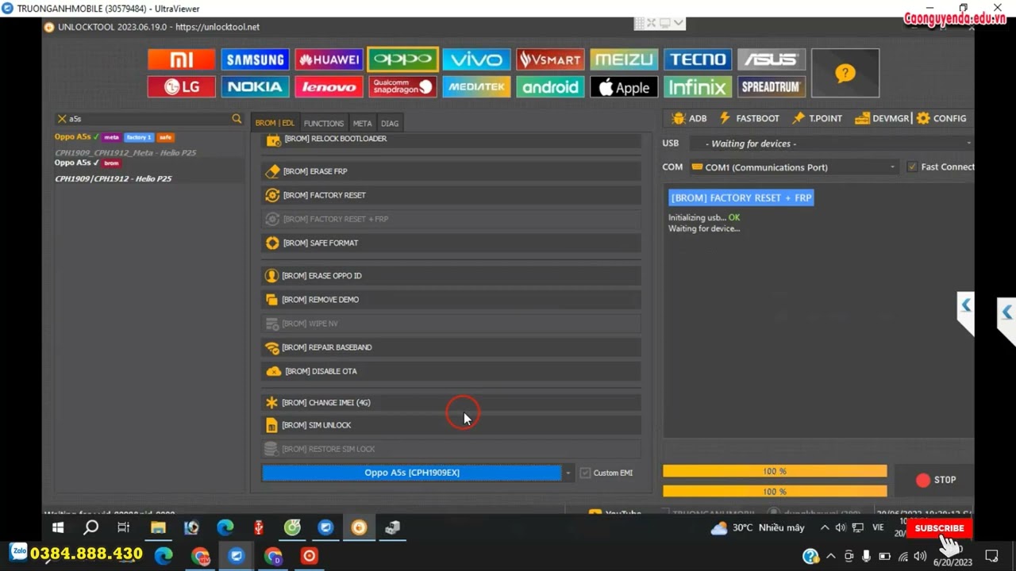1016x571 pixels.
Task: Select the Vsmart brand tile
Action: tap(550, 59)
